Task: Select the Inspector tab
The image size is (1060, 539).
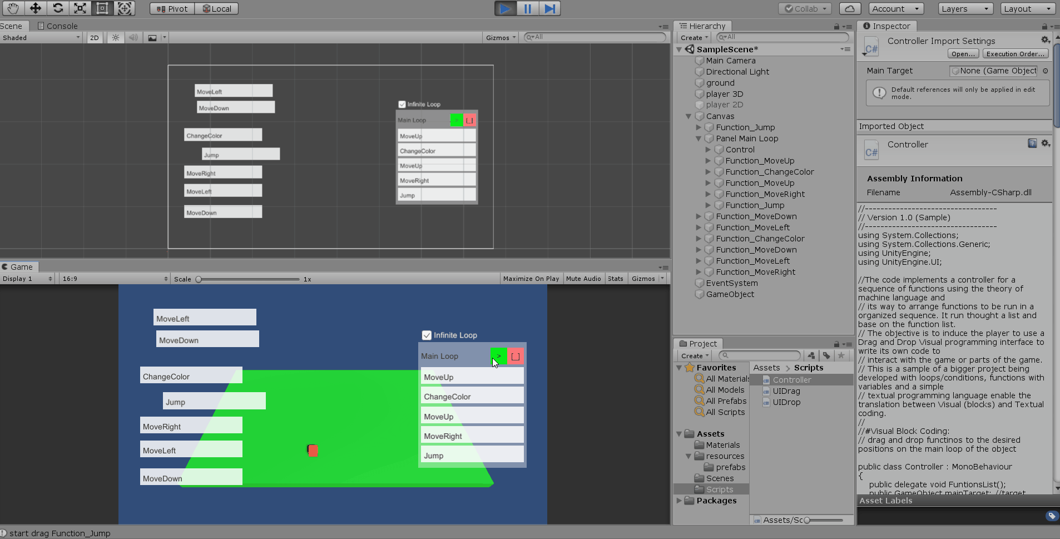Action: [x=886, y=26]
